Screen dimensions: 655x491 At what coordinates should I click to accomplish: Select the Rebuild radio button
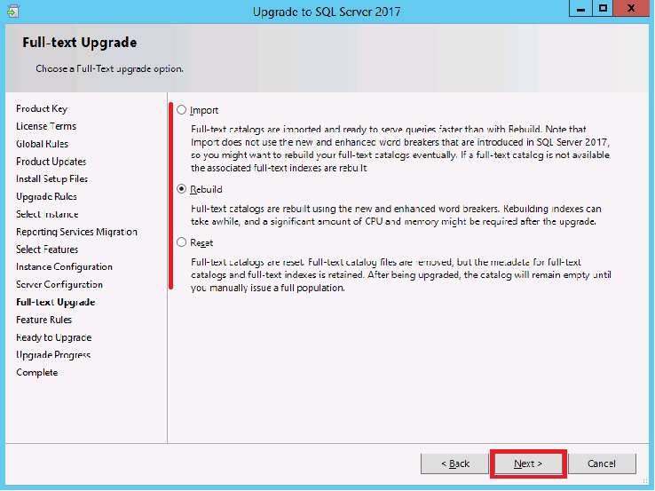[181, 189]
